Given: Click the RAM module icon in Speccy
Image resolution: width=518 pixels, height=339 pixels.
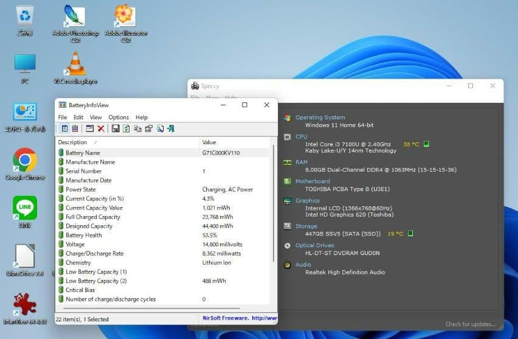Looking at the screenshot, I should [x=288, y=162].
